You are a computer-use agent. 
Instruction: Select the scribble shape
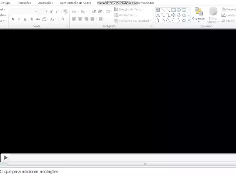point(158,20)
